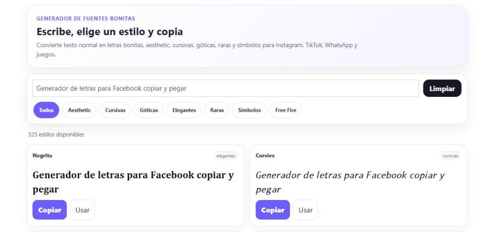Viewport: 490px width, 232px height.
Task: Select the italic Cursiva preview text
Action: 350,182
